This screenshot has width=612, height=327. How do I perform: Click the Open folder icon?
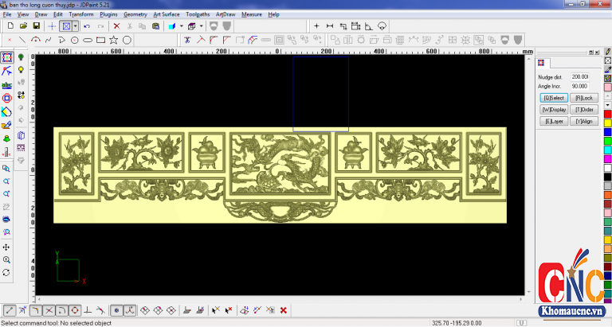click(x=23, y=26)
